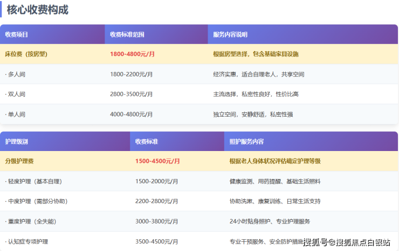Click the 护理级别 column header
Viewport: 399px width, 251px height.
16,141
